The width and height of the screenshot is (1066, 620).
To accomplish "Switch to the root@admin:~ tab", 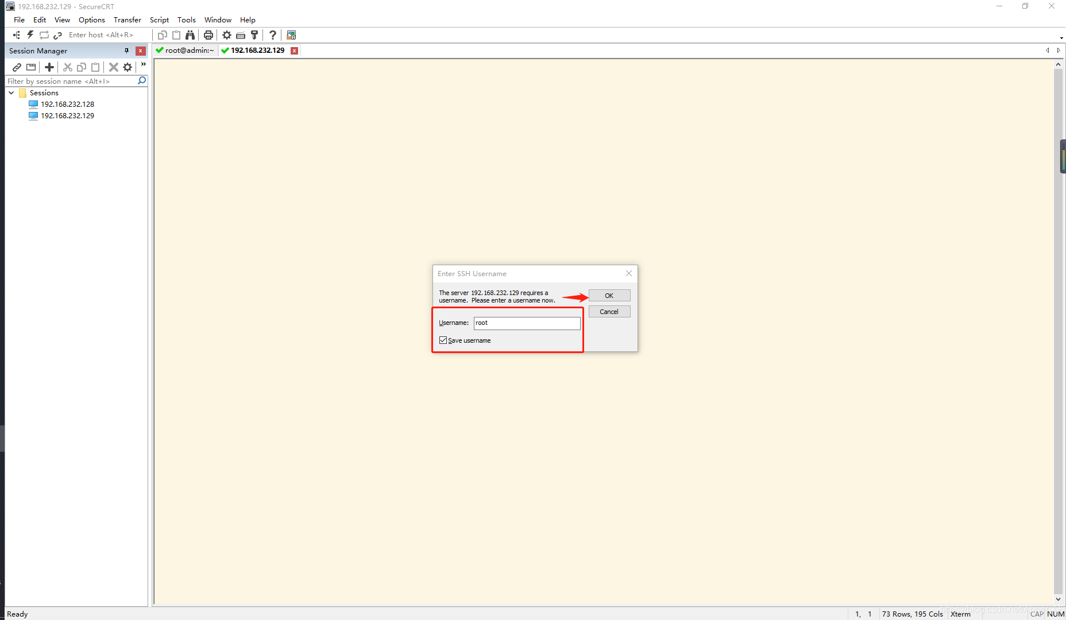I will (x=185, y=51).
